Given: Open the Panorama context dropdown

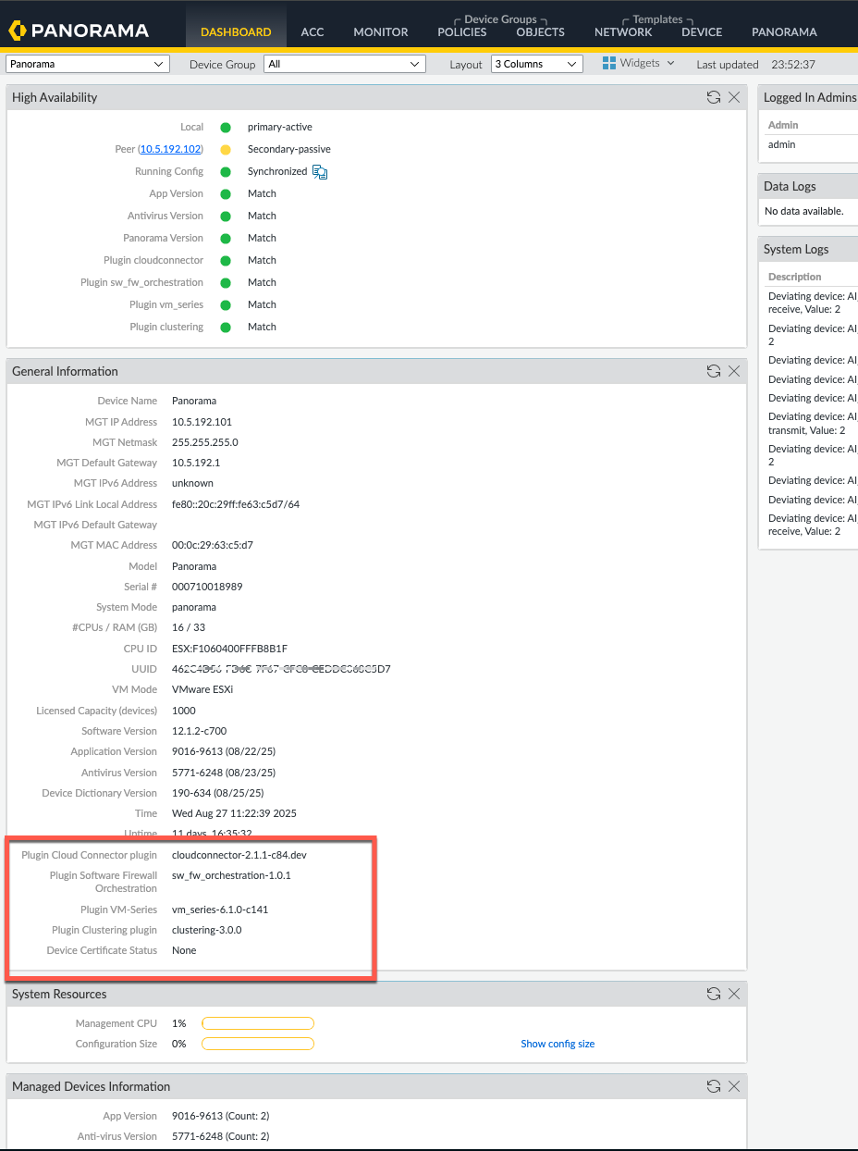Looking at the screenshot, I should pyautogui.click(x=88, y=64).
